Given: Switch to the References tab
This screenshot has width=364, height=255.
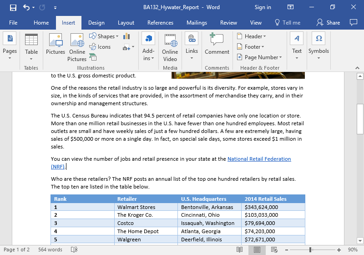Looking at the screenshot, I should point(160,23).
